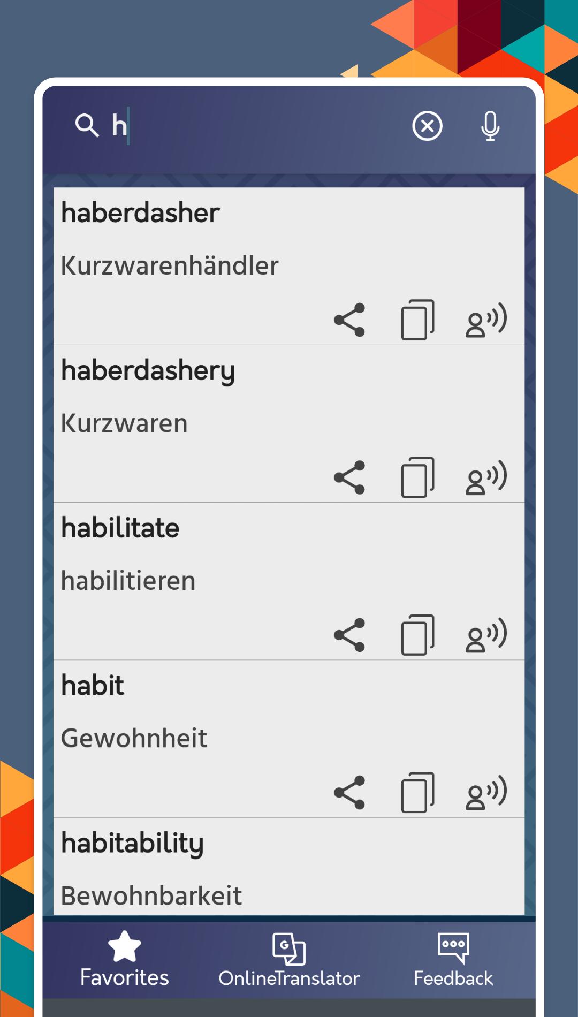Play pronunciation for habilitate

(486, 635)
